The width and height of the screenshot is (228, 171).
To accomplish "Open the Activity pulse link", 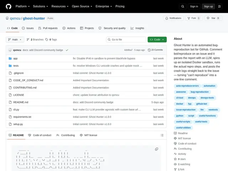I will [x=180, y=154].
